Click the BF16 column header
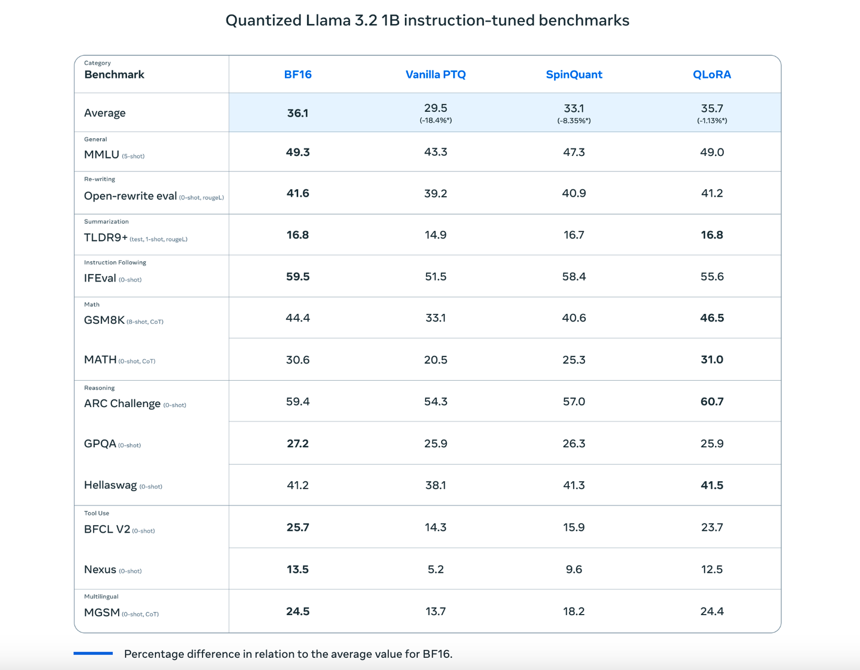 tap(298, 74)
